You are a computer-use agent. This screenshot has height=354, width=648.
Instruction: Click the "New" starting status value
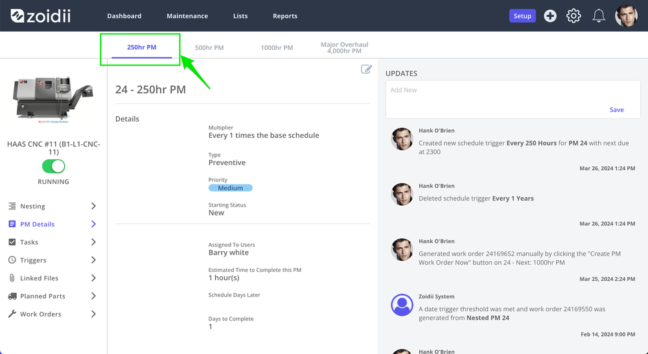pos(216,213)
